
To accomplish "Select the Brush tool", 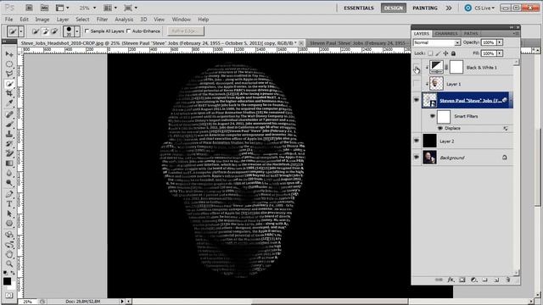I will [x=9, y=125].
